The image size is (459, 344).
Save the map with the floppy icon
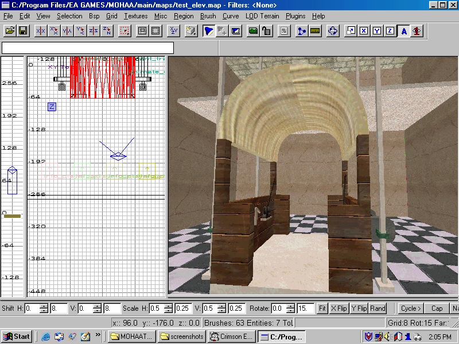(x=24, y=31)
